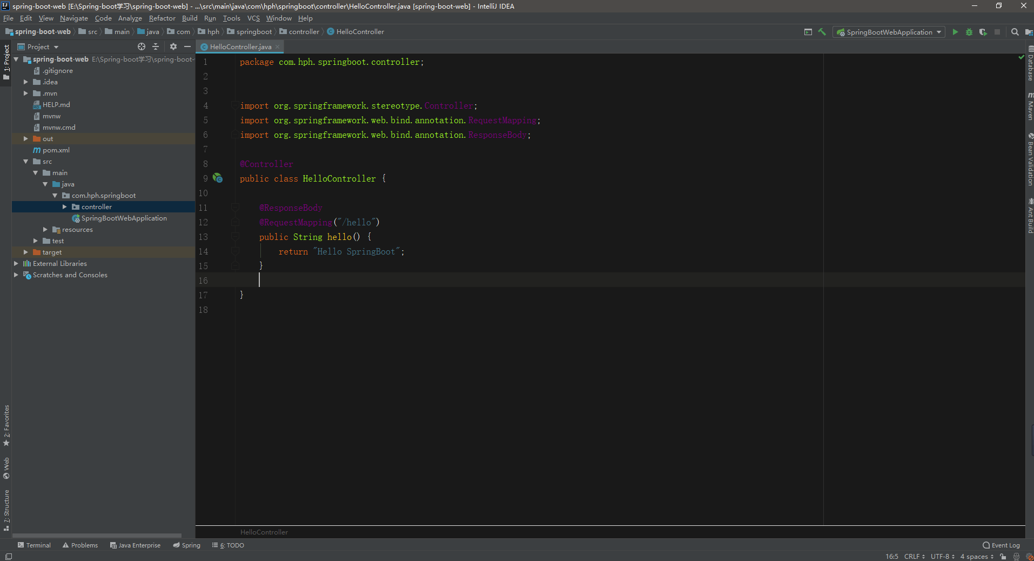Open the Ant Build side panel
Screen dimensions: 1034x561
(1030, 215)
